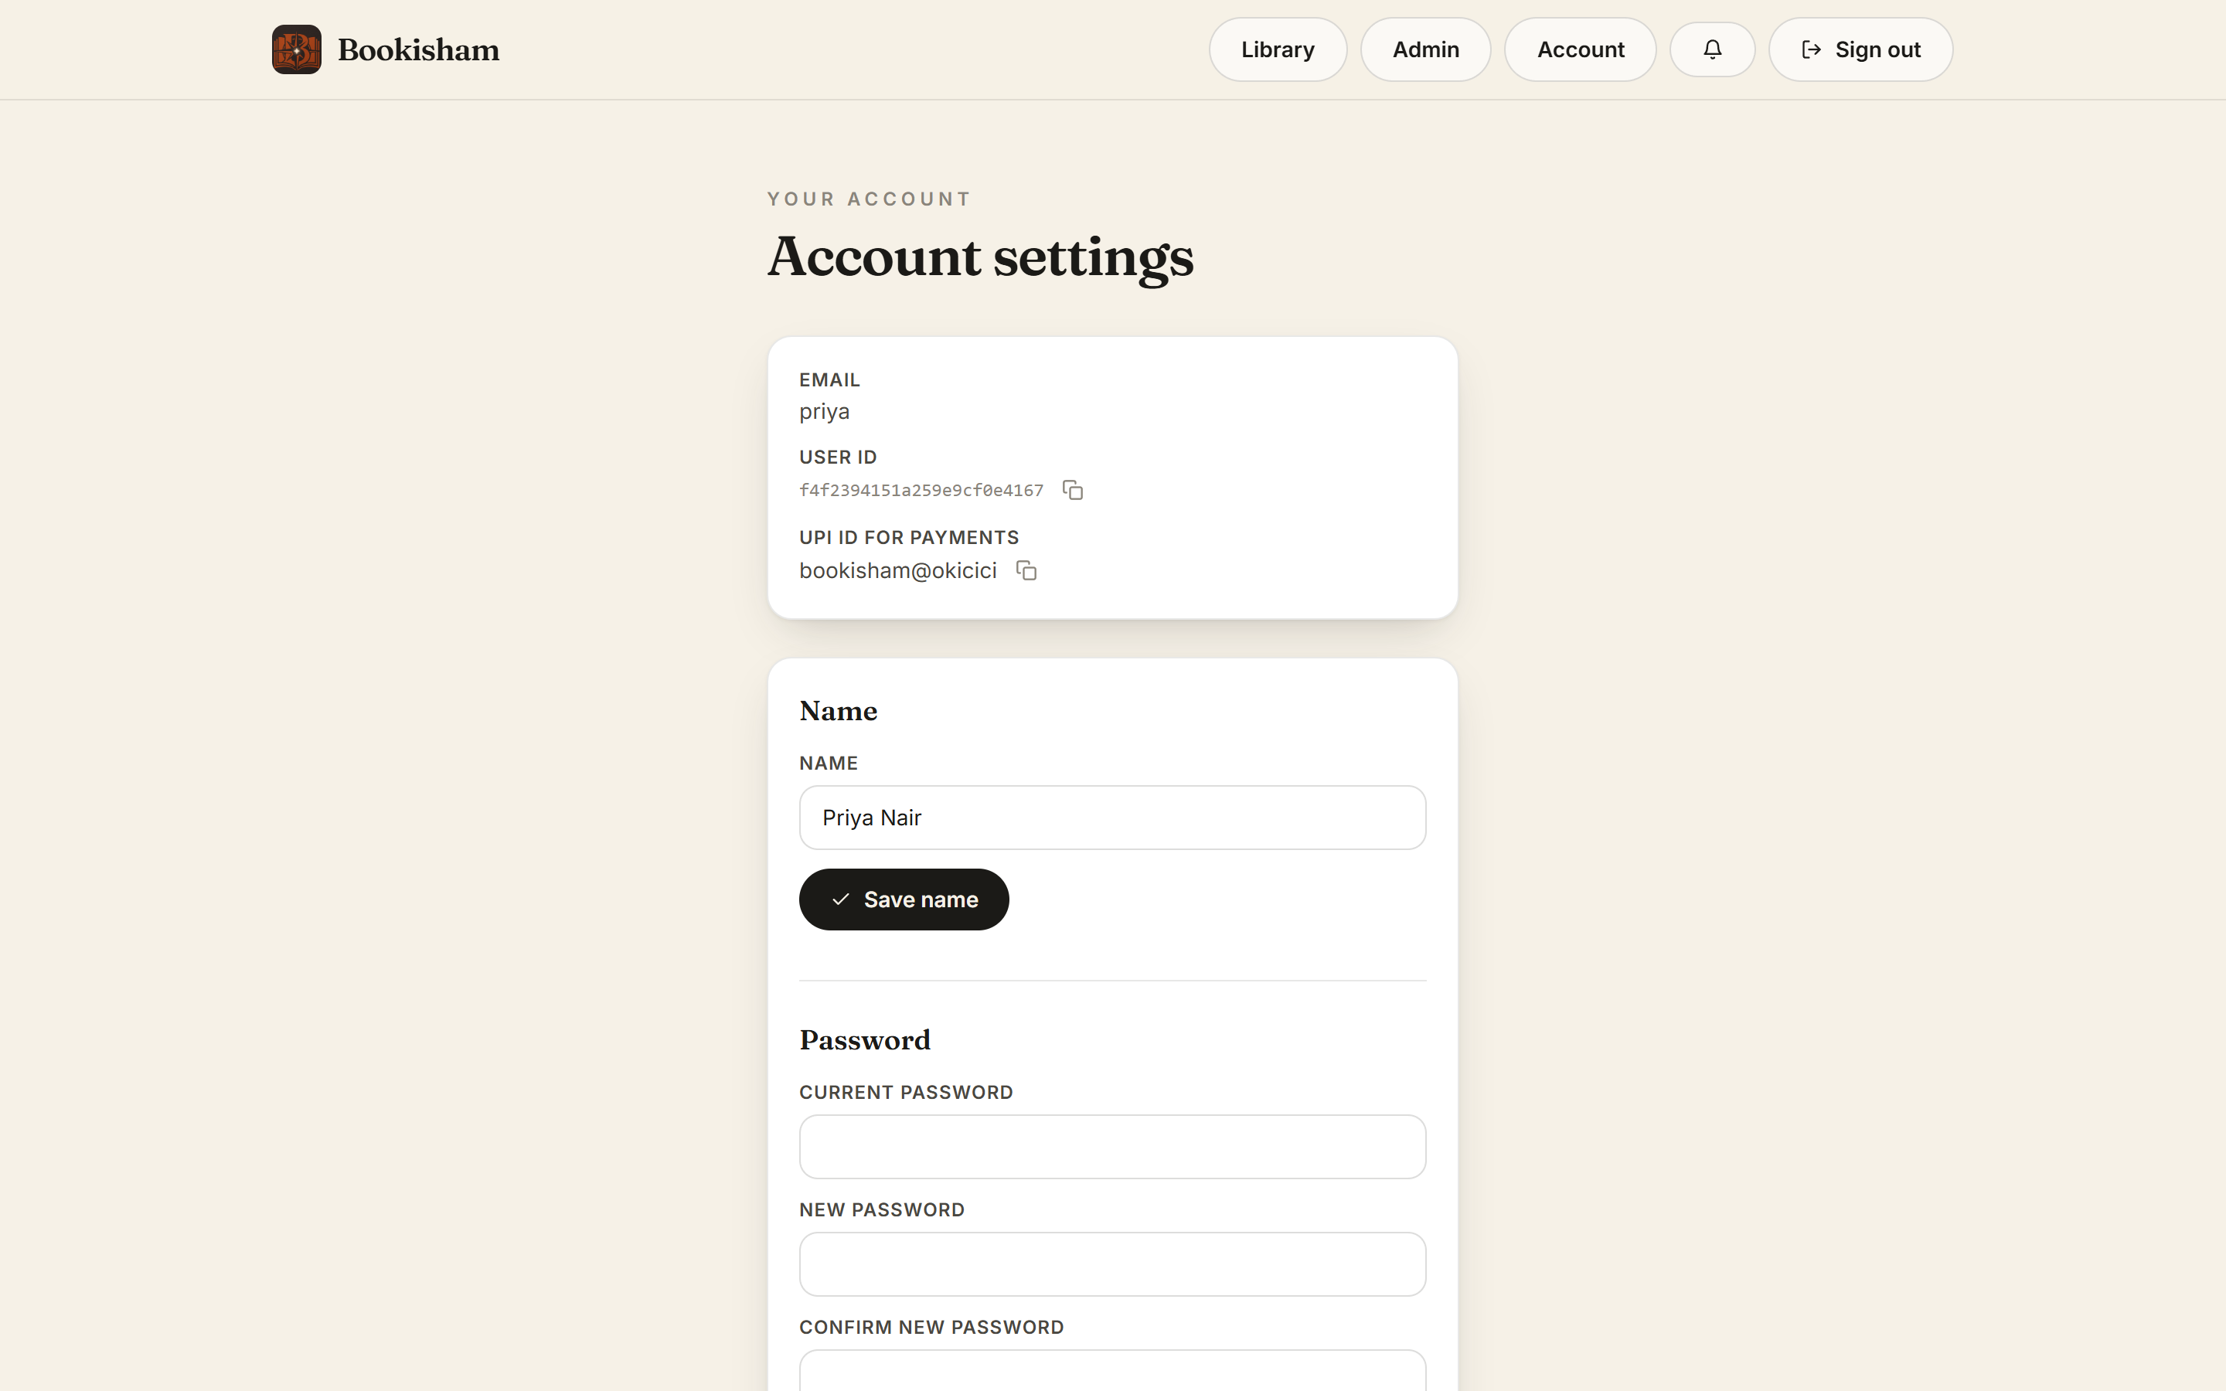Open the Library page

[x=1278, y=49]
